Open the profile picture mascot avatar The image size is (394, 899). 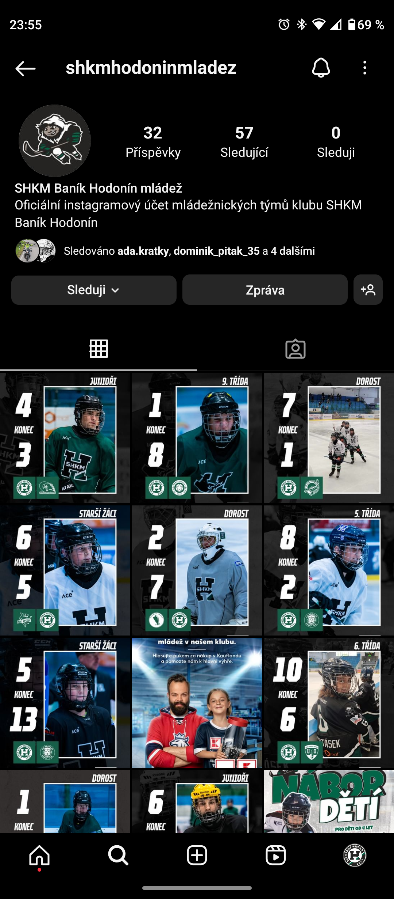pos(55,141)
